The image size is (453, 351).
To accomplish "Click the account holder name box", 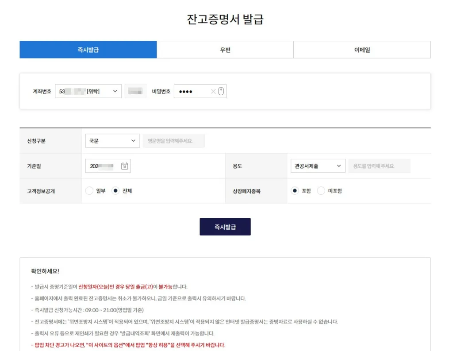I will point(135,91).
